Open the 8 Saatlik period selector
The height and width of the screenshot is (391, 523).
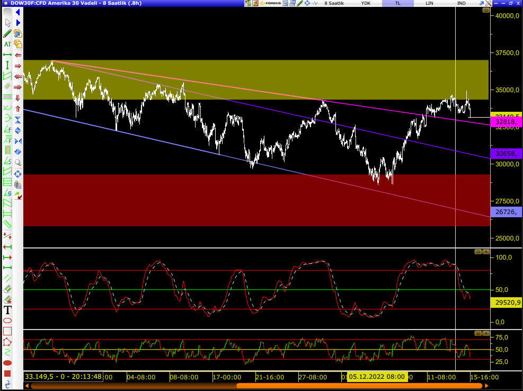(x=334, y=3)
